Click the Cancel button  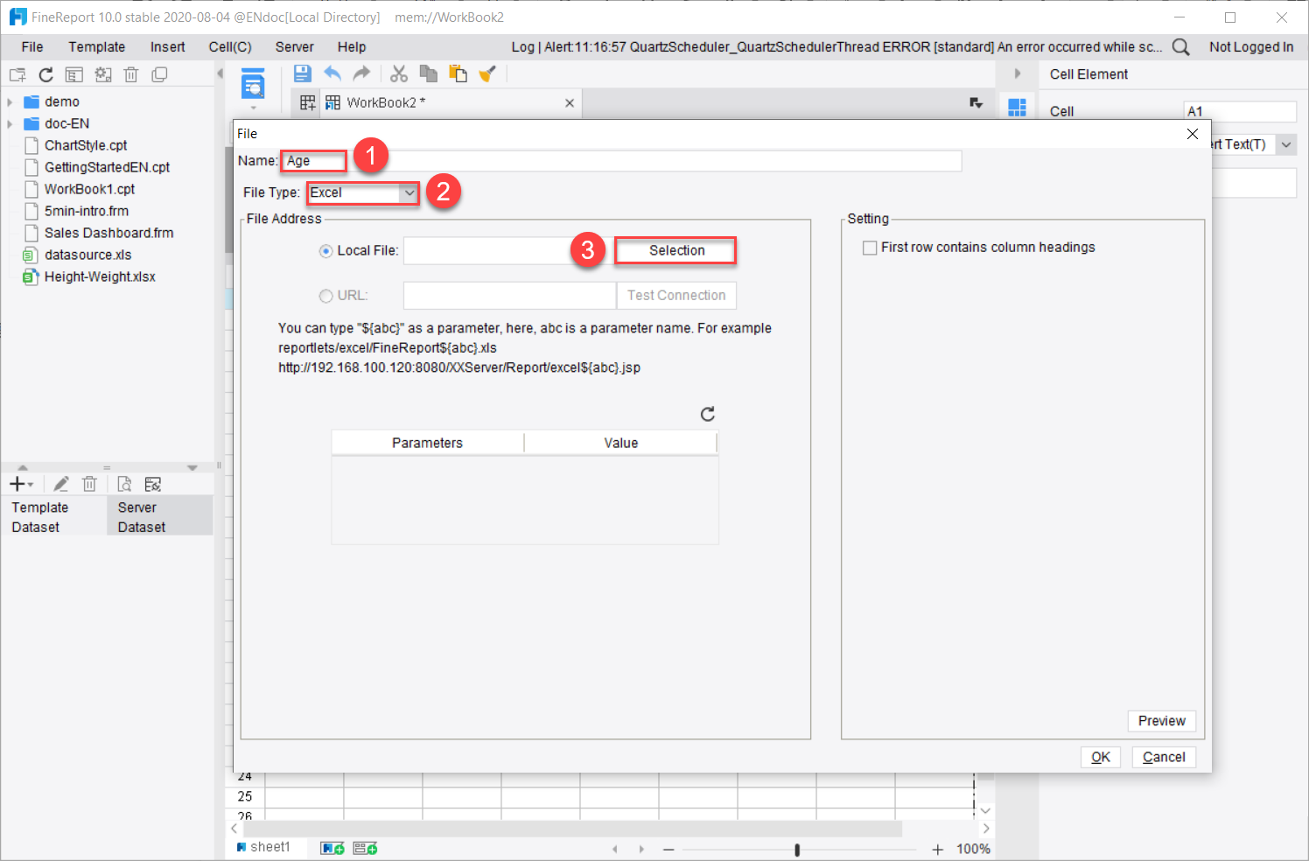(x=1164, y=757)
